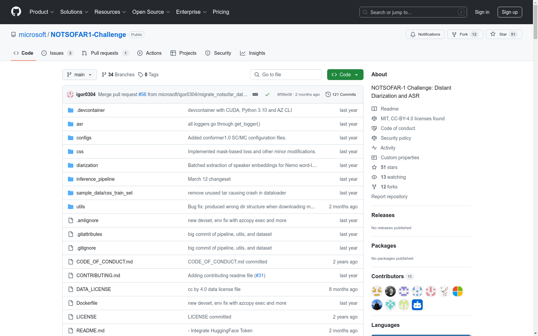Click the Sign in link
The image size is (538, 336).
(482, 12)
